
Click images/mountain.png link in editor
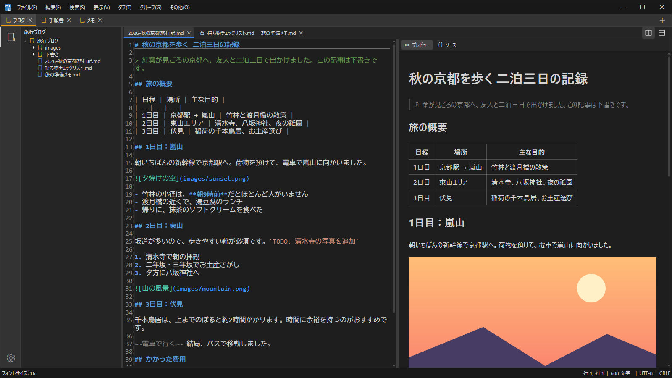pos(212,289)
